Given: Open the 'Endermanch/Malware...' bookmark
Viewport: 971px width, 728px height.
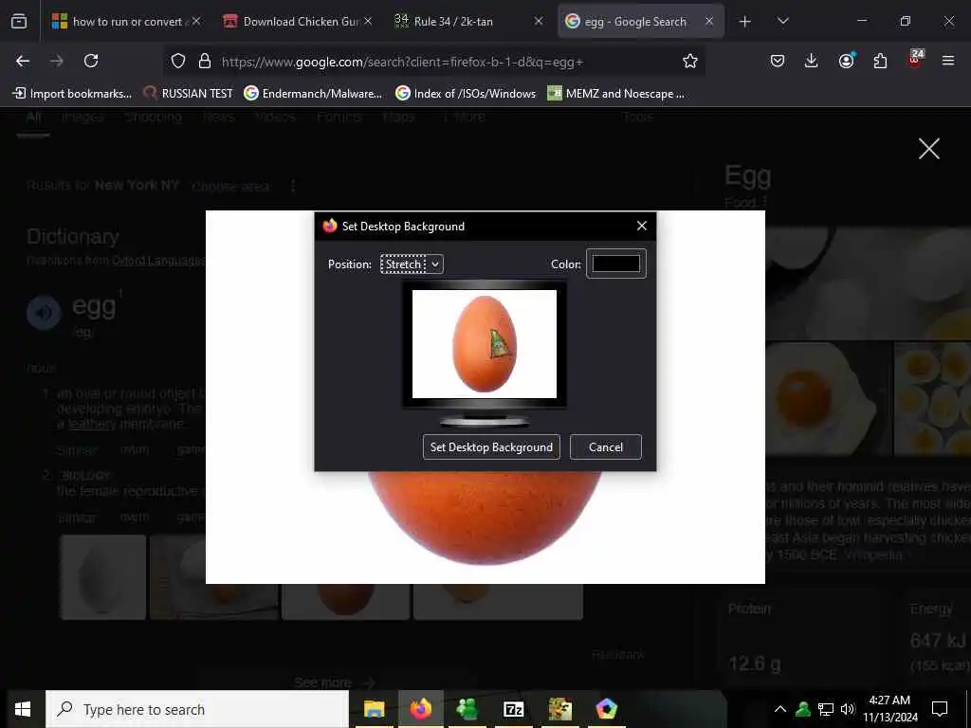Looking at the screenshot, I should (x=313, y=94).
